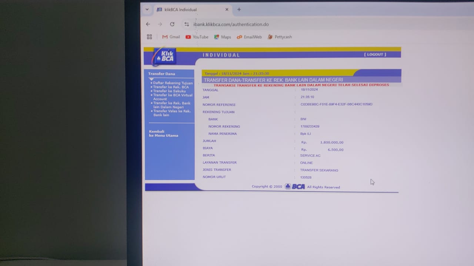This screenshot has width=474, height=266.
Task: Click the browser back arrow
Action: coord(148,24)
